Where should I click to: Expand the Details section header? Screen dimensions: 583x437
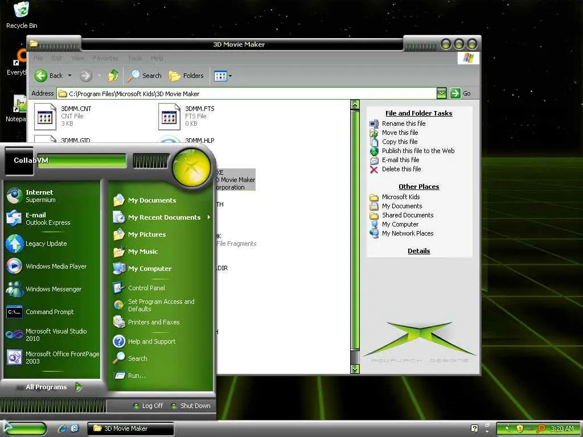(x=418, y=251)
